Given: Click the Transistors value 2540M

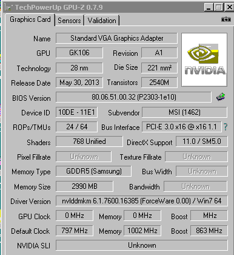Looking at the screenshot, I should tap(159, 83).
